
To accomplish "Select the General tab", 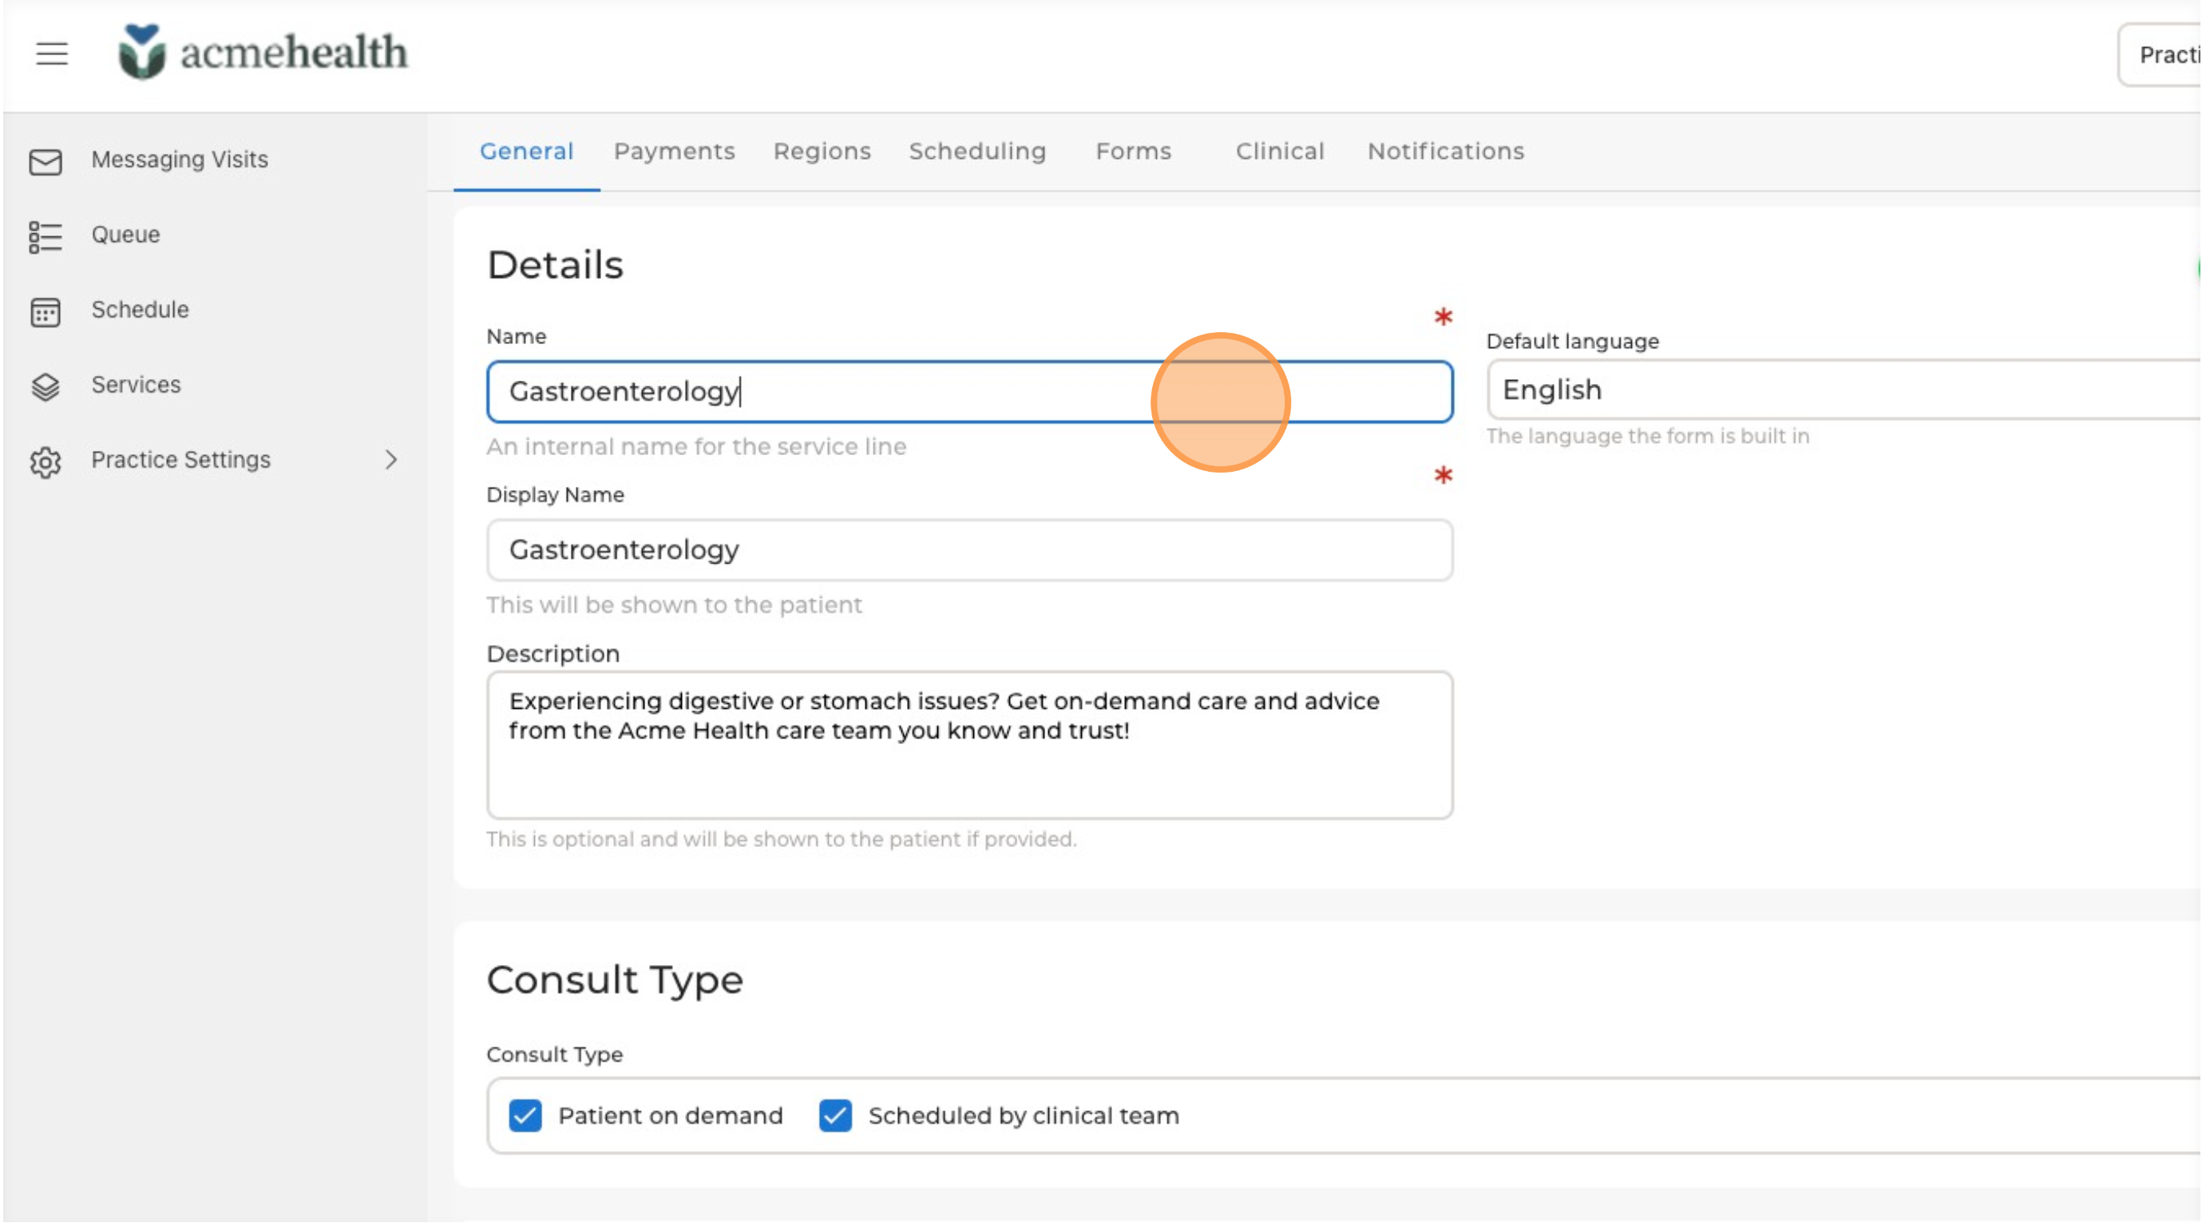I will point(527,151).
